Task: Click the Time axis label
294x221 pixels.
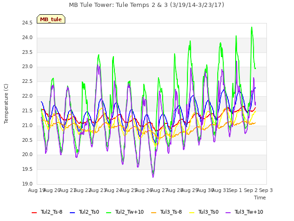Action: [x=260, y=198]
